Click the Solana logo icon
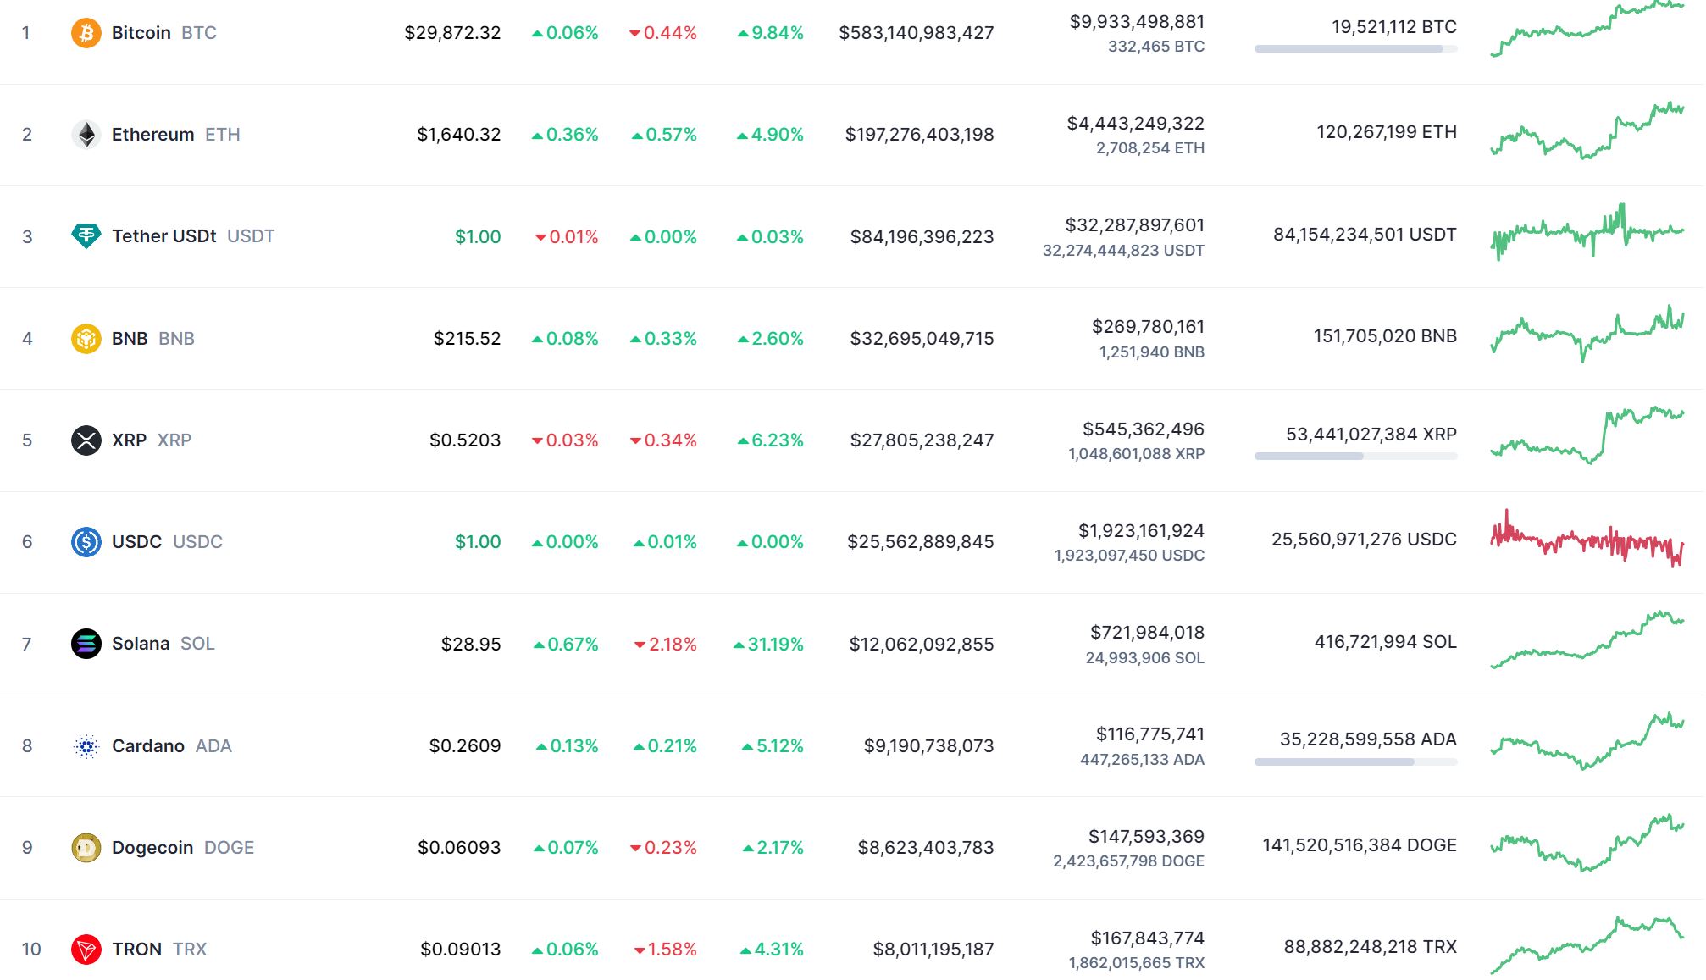The image size is (1706, 980). point(86,644)
